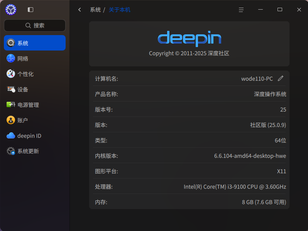Click the 深度操作系统 value
The width and height of the screenshot is (308, 231).
pyautogui.click(x=270, y=94)
